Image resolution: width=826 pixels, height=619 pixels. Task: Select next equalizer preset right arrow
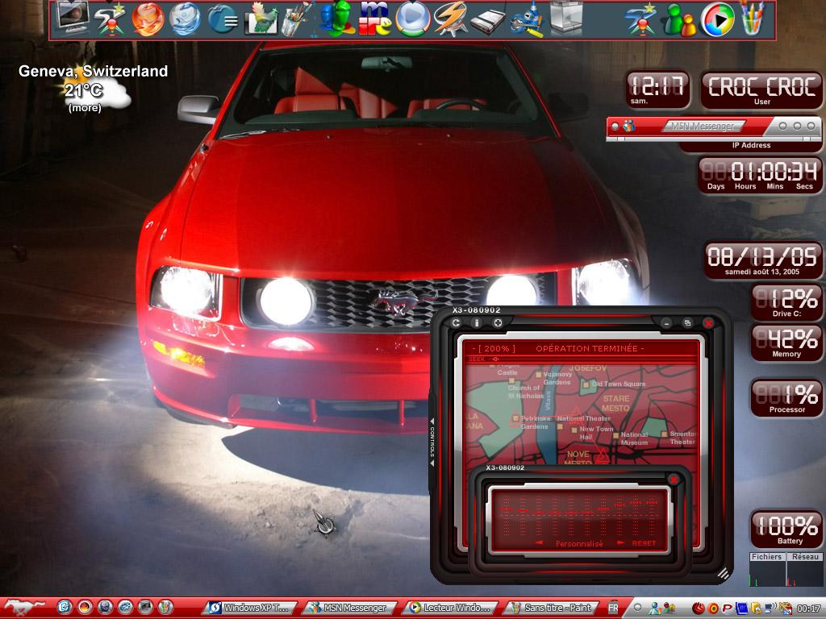[x=620, y=542]
